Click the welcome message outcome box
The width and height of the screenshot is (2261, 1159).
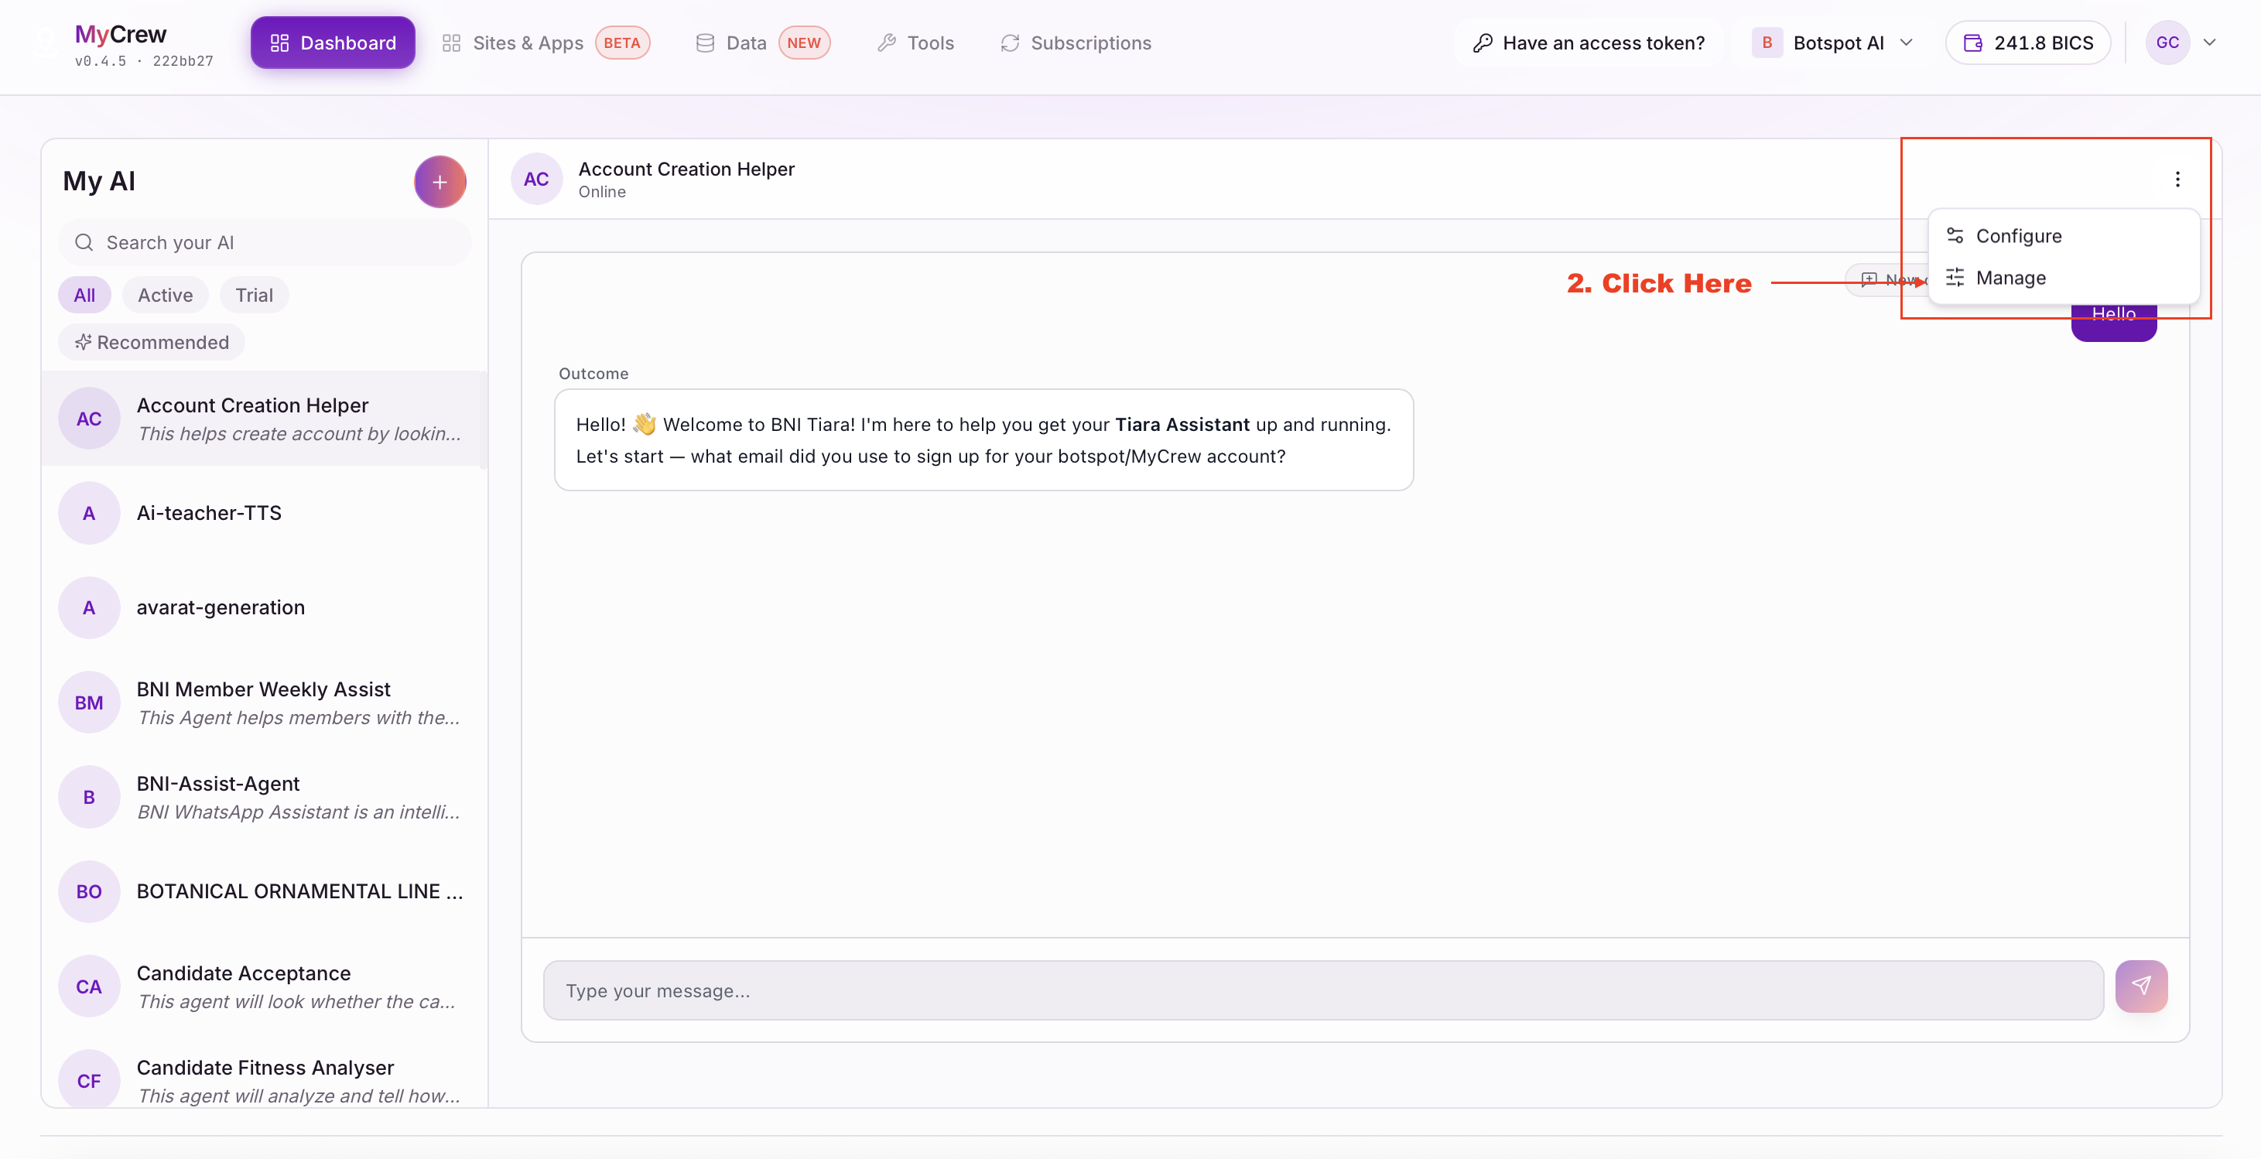983,439
